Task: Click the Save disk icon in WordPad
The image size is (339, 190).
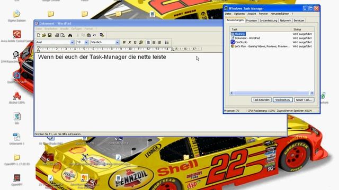Action: click(49, 35)
